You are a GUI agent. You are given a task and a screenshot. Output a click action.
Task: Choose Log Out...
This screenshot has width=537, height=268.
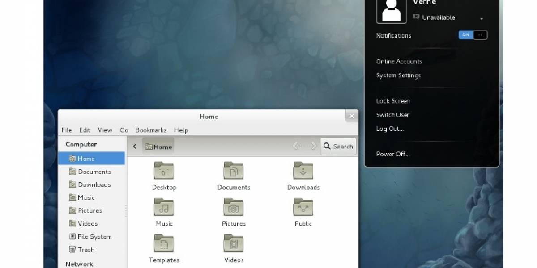click(390, 129)
